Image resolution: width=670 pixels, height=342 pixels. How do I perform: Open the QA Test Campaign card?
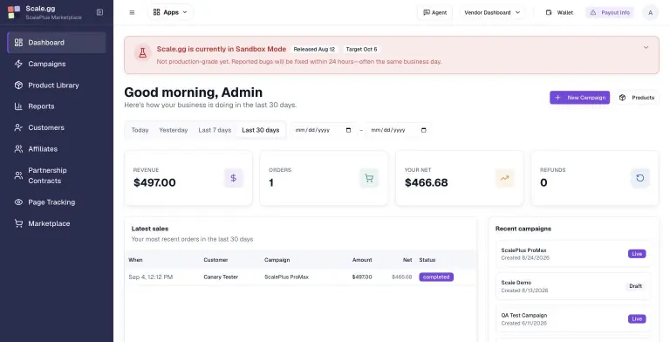click(573, 319)
